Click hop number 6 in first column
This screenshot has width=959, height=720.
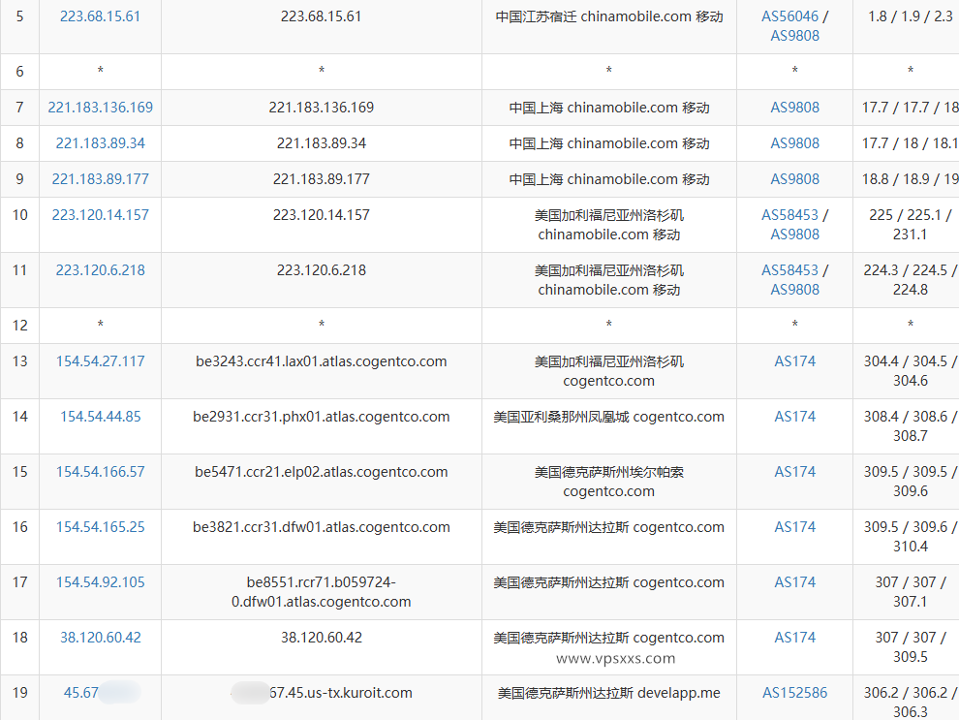(x=19, y=72)
